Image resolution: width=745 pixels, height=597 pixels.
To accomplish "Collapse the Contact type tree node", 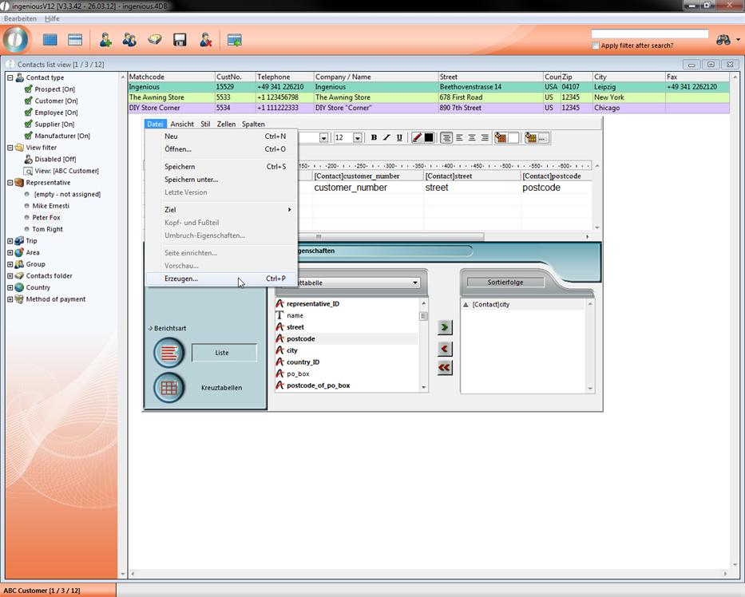I will click(10, 77).
